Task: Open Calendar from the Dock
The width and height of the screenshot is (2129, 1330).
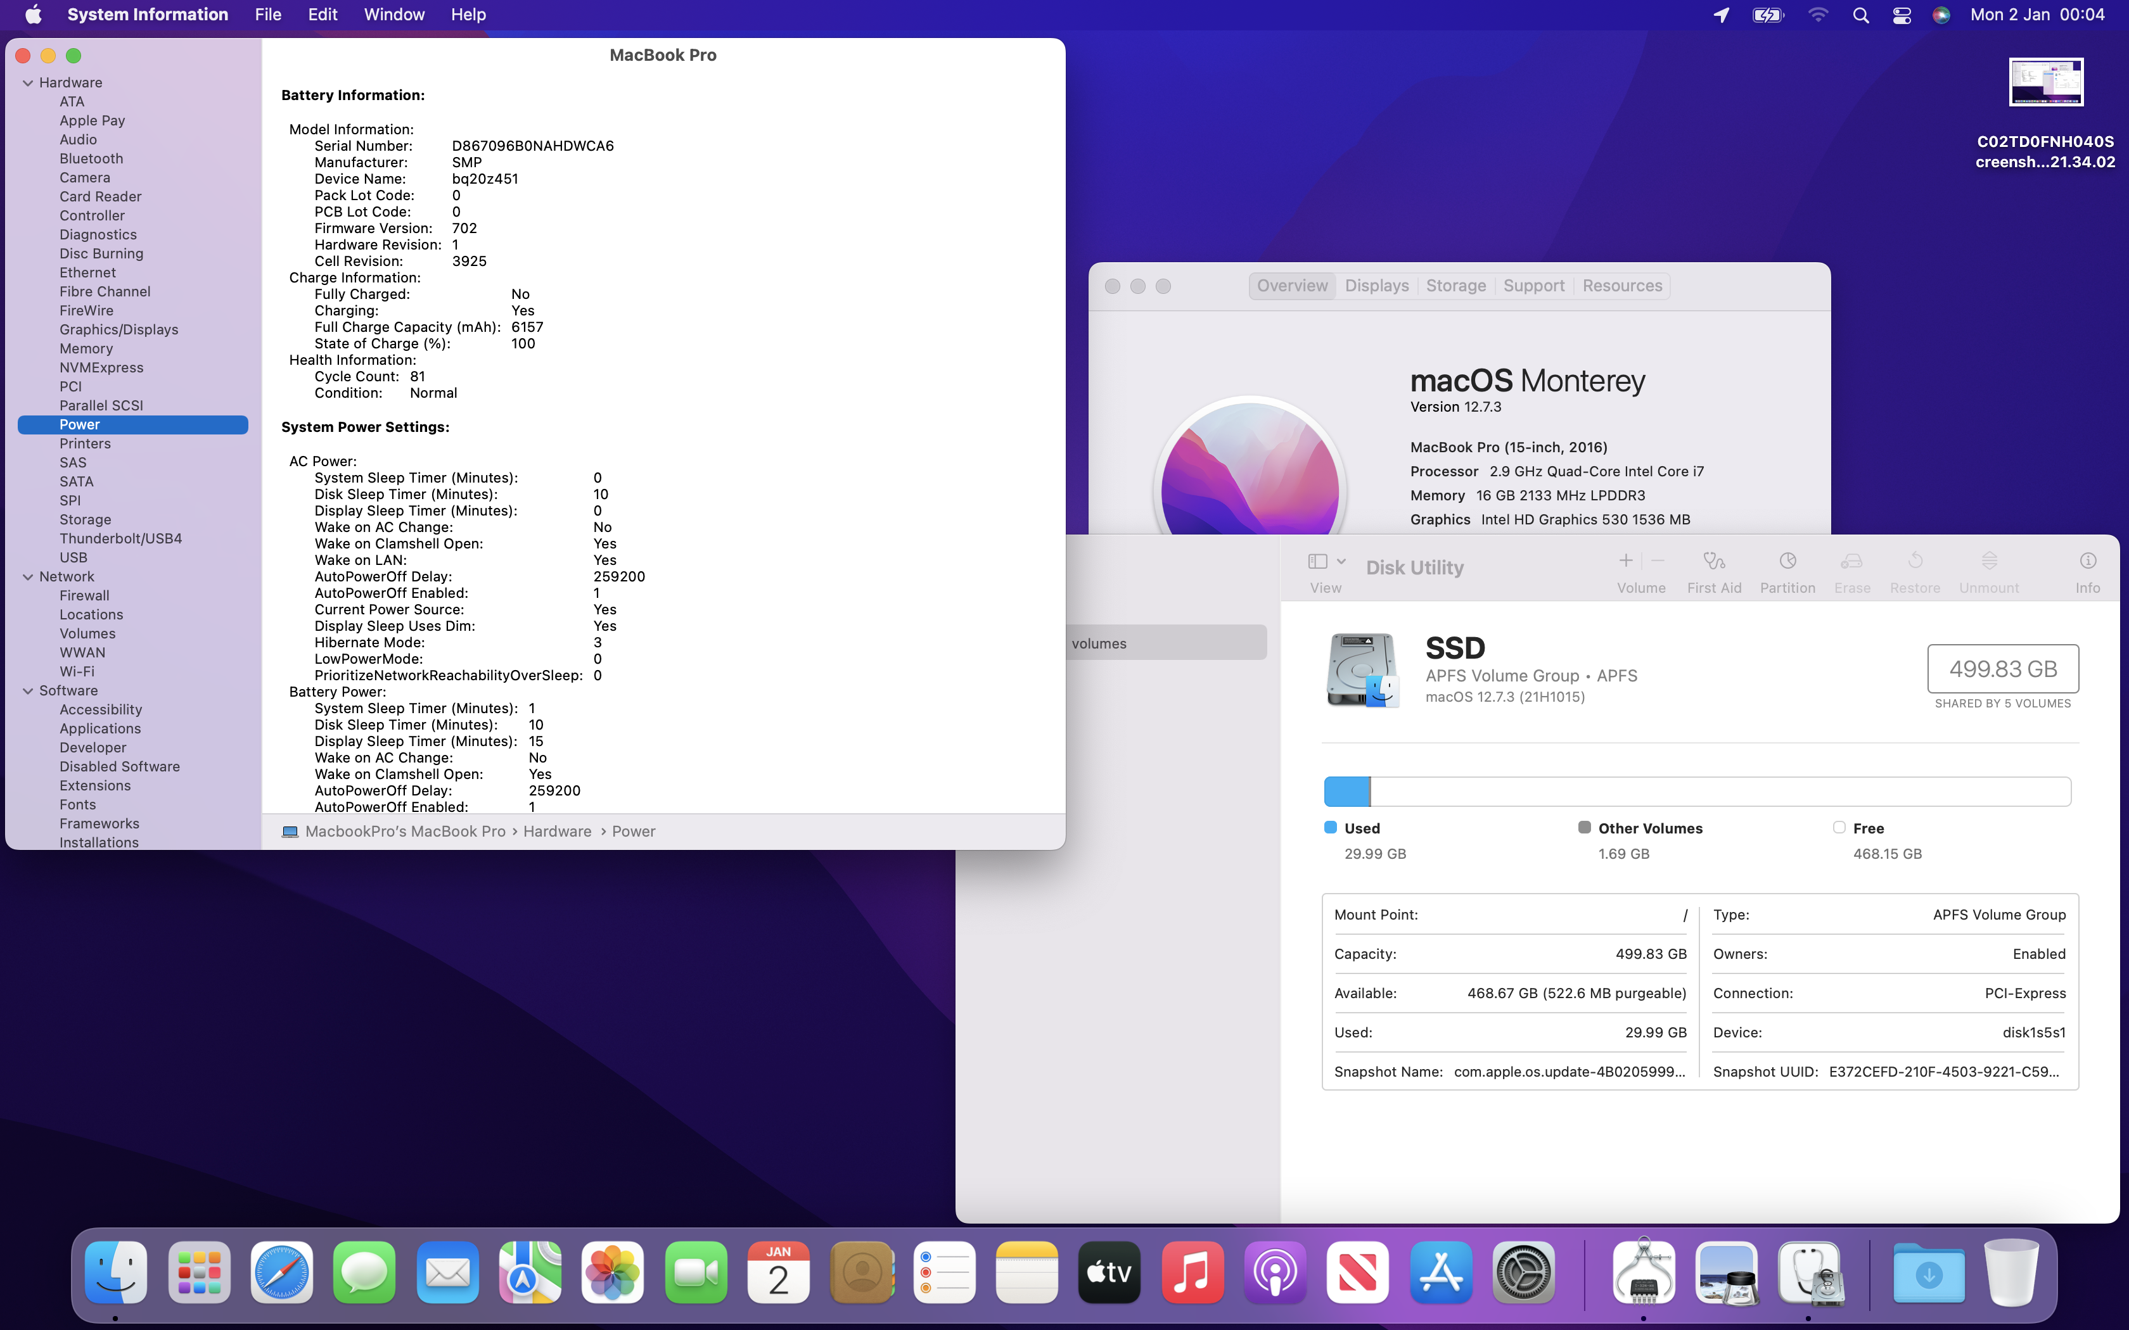Action: coord(779,1272)
